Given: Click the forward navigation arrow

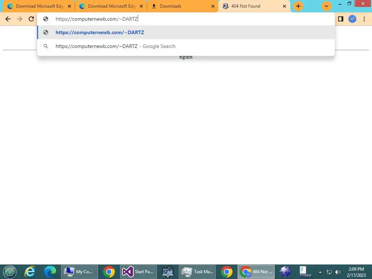Looking at the screenshot, I should (x=20, y=19).
